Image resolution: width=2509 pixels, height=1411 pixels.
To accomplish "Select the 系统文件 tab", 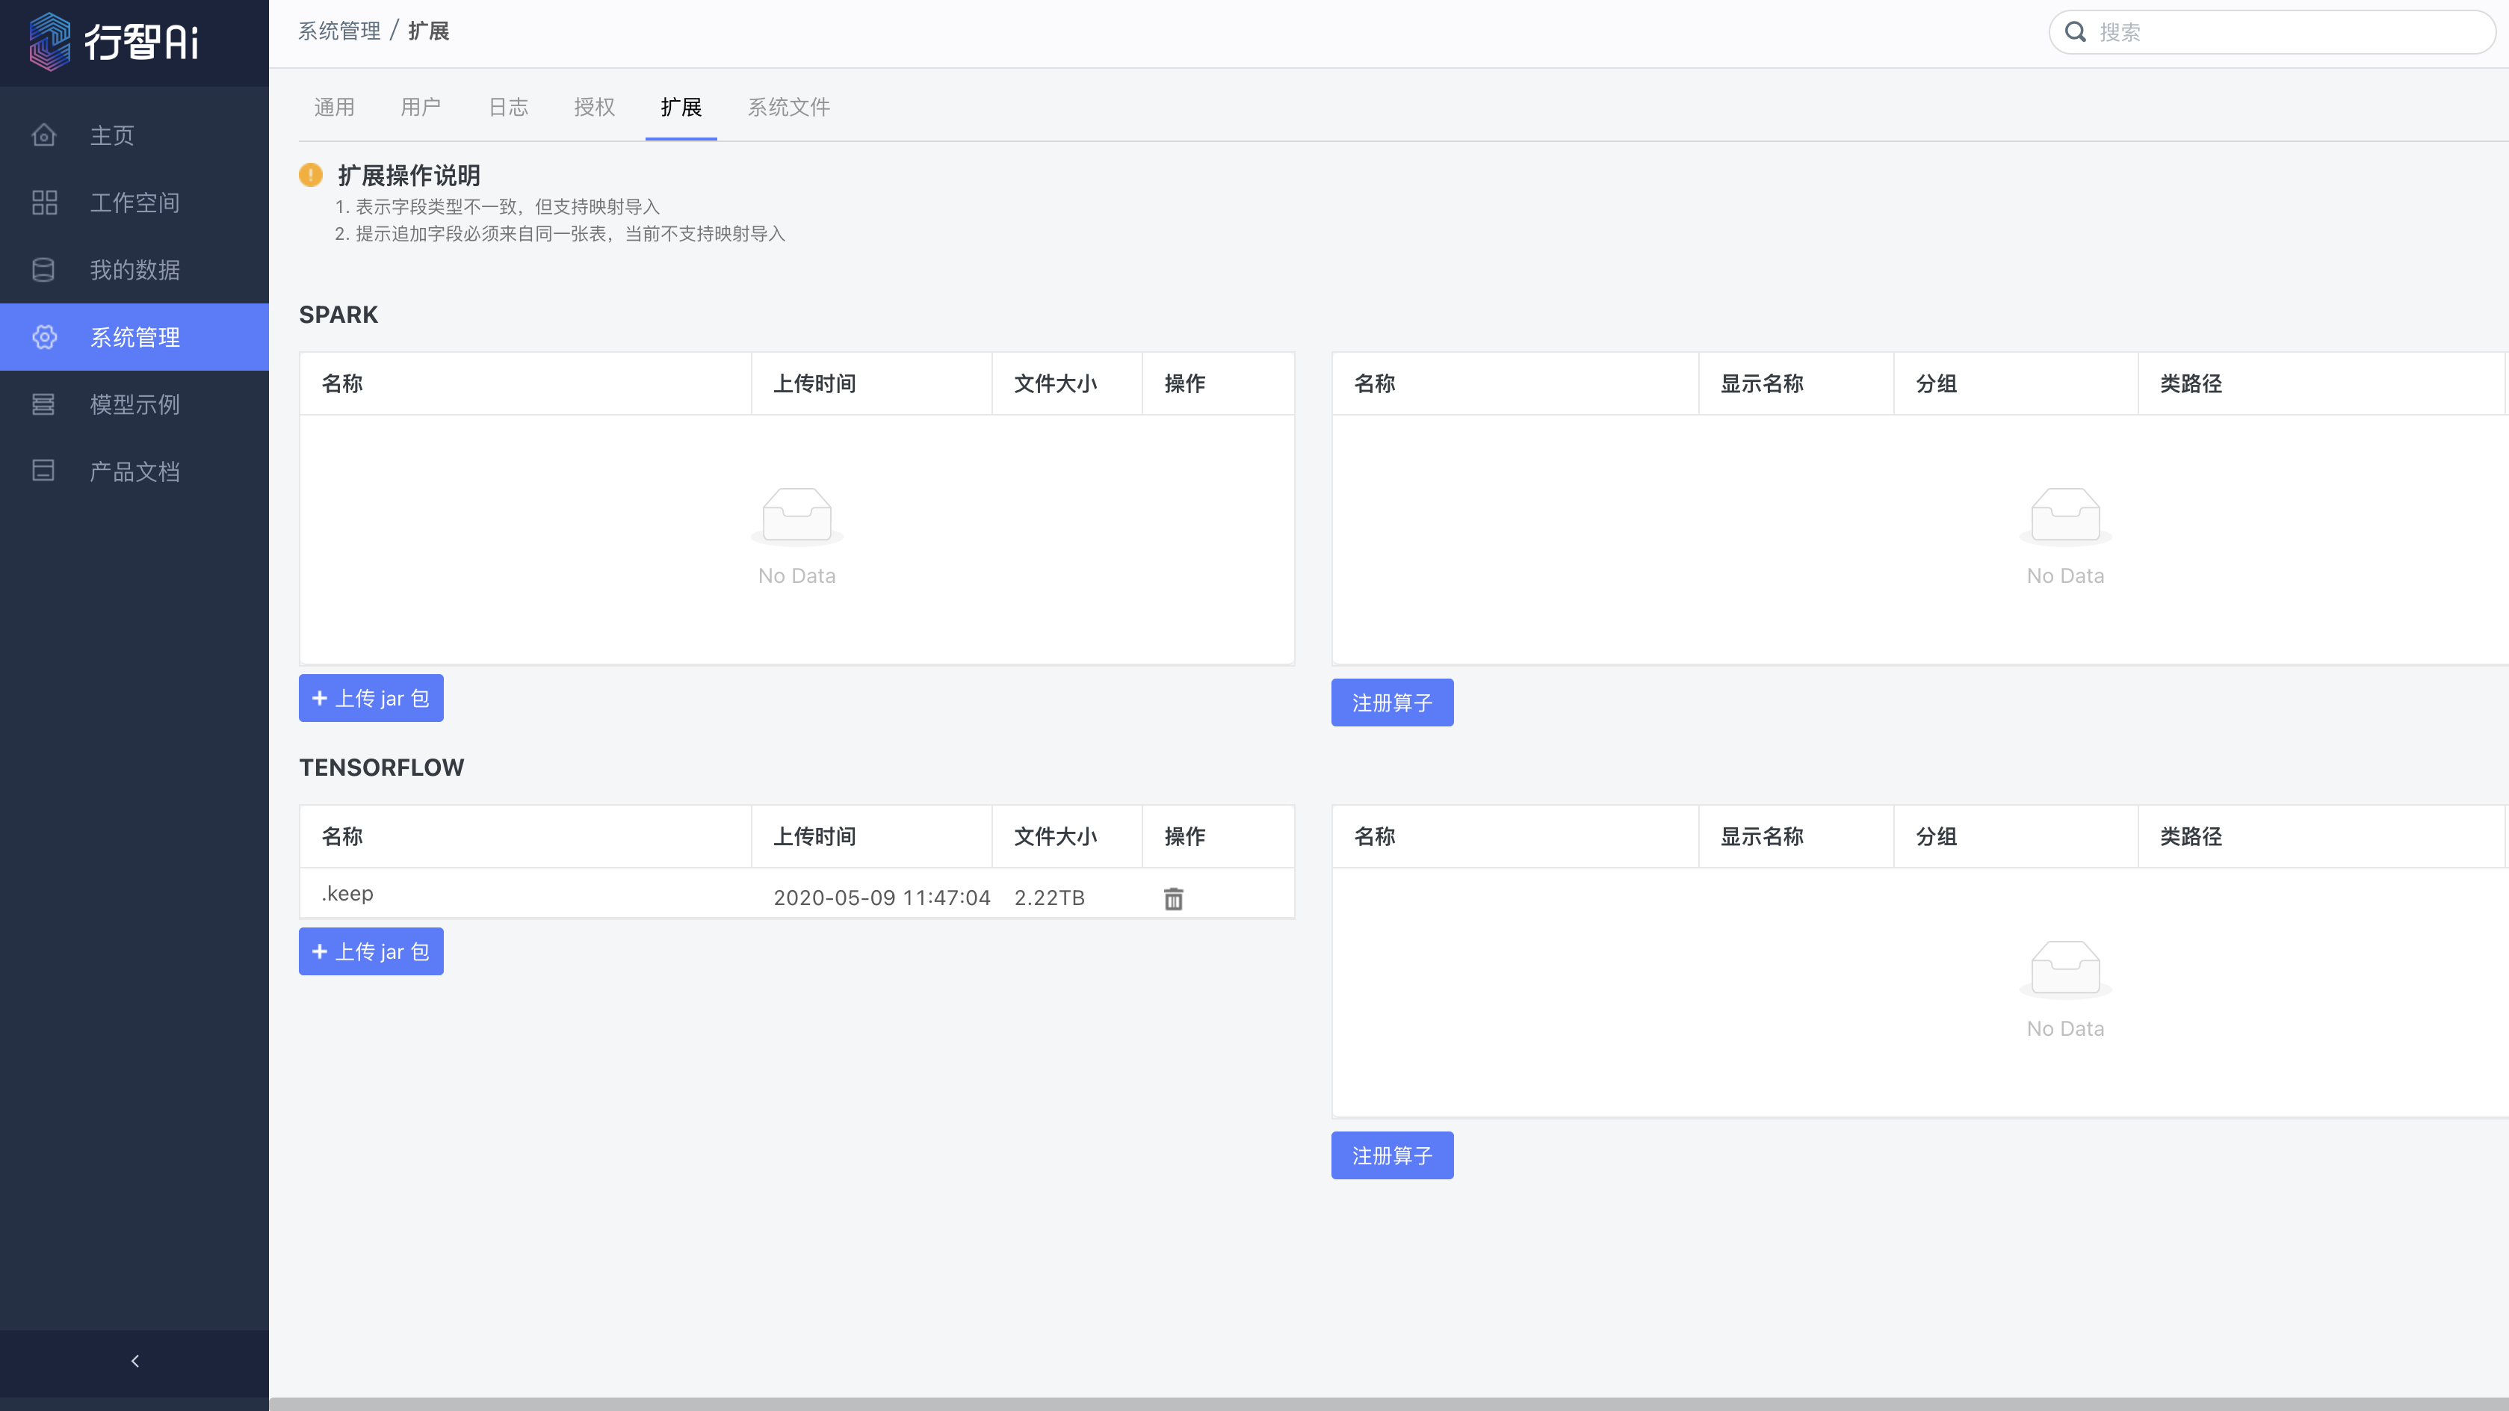I will [789, 107].
